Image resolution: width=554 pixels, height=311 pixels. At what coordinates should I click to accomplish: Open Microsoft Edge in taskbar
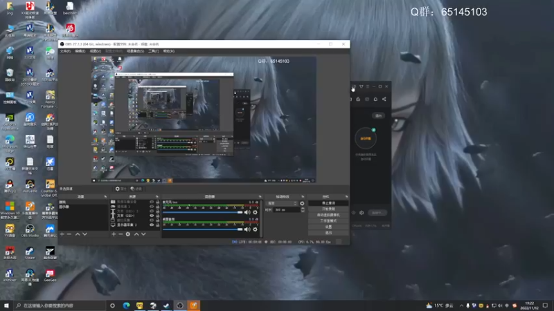(x=126, y=305)
